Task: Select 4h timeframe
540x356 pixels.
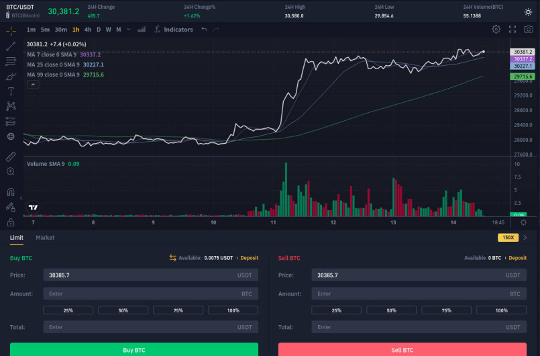Action: 88,30
